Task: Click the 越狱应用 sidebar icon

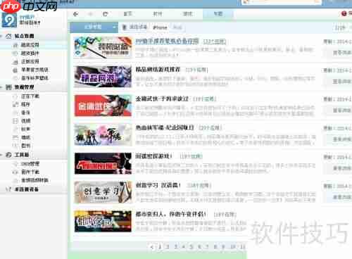Action: click(x=15, y=45)
